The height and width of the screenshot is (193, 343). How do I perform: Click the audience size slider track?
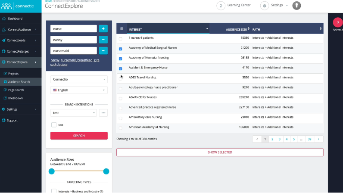79,171
